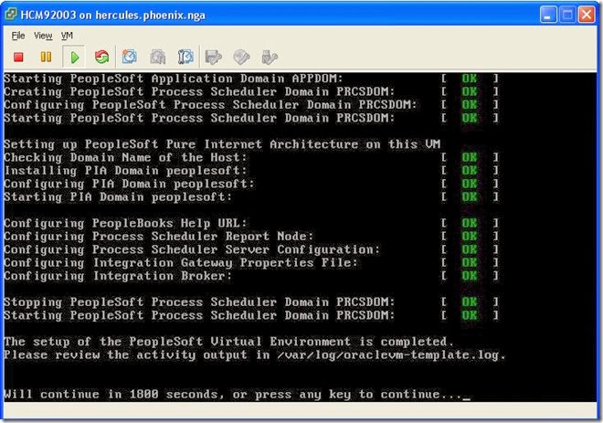Click 'Configuring PeopleSoft Process Scheduler Domain PRCSDOM:' line
This screenshot has width=603, height=423.
(210, 104)
